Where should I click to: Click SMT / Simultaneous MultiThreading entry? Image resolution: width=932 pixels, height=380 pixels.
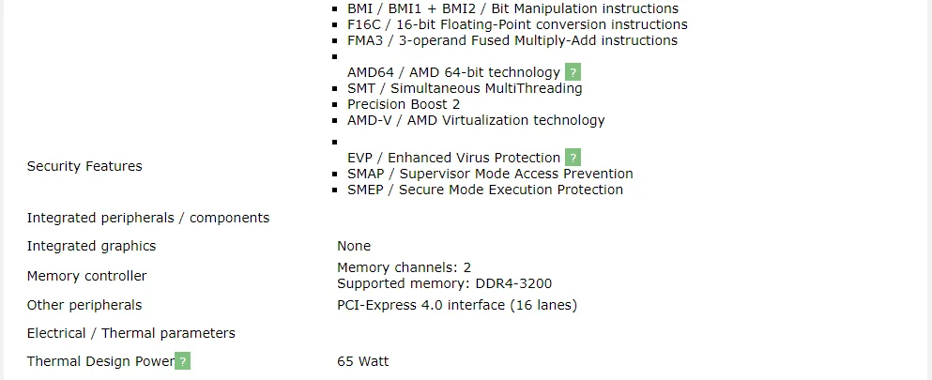465,88
